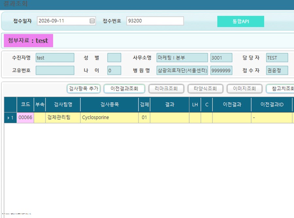
Task: Click the 접수번호 field showing 93200
Action: [155, 21]
